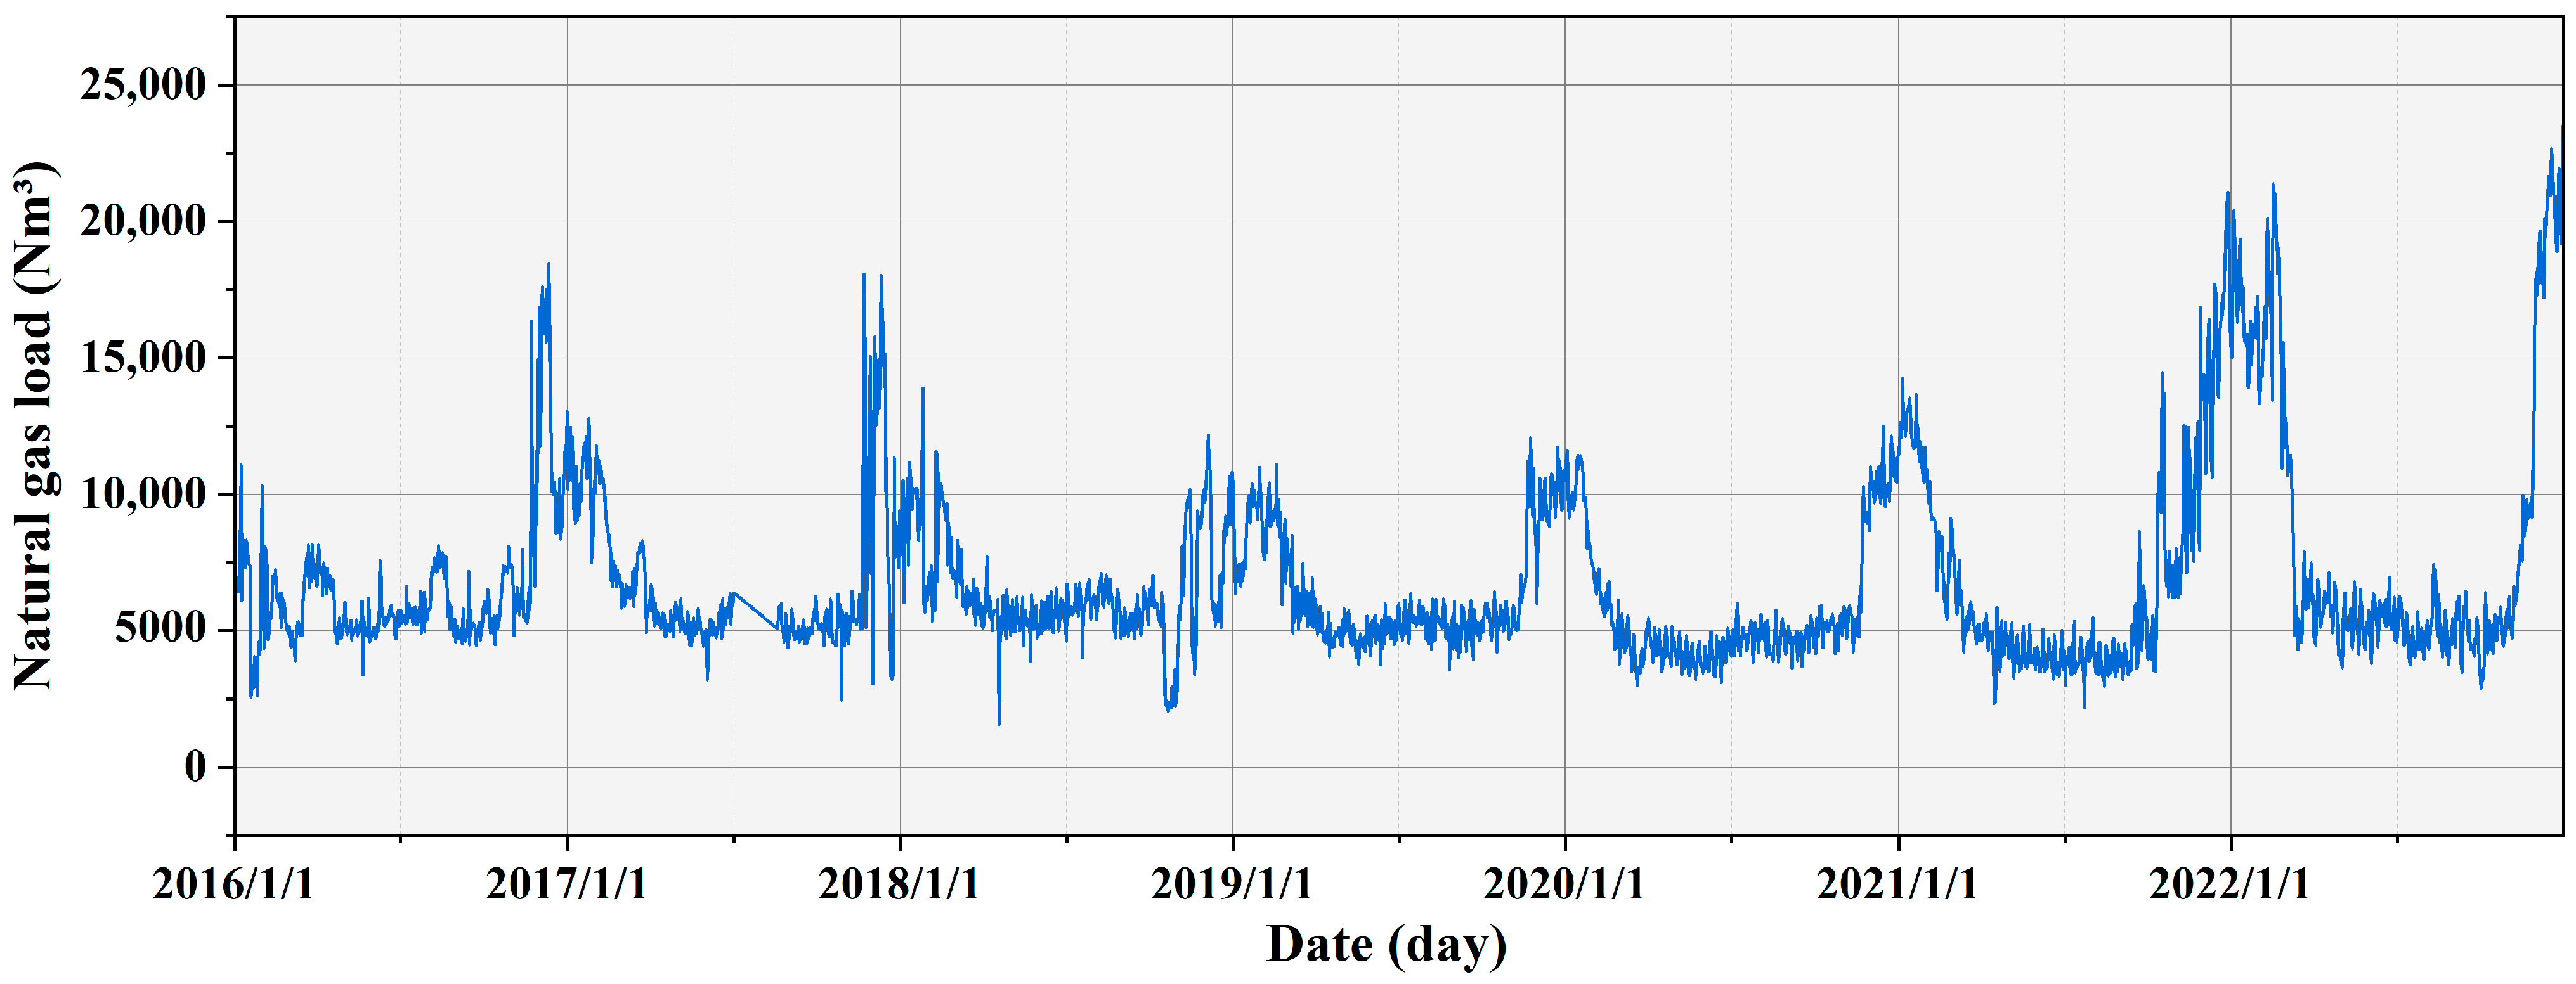Image resolution: width=2576 pixels, height=984 pixels.
Task: Click the 20,000 y-axis tick label
Action: (143, 221)
